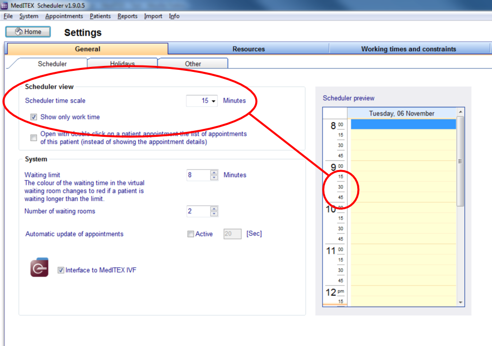Open the Info menu
This screenshot has width=492, height=346.
(x=174, y=16)
